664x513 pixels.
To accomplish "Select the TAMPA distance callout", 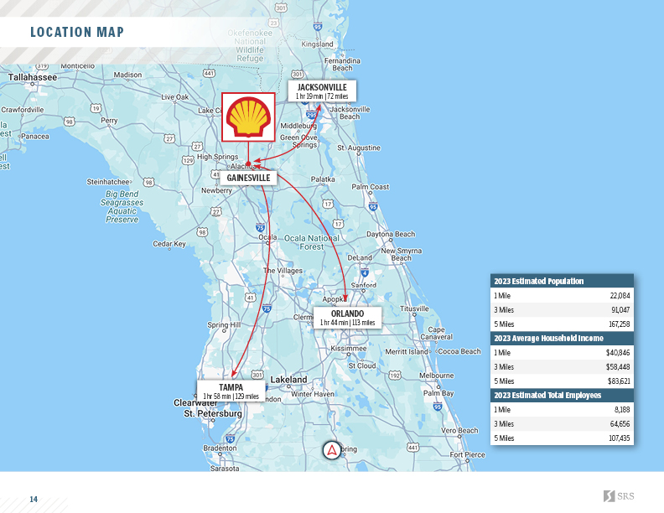I will point(231,391).
